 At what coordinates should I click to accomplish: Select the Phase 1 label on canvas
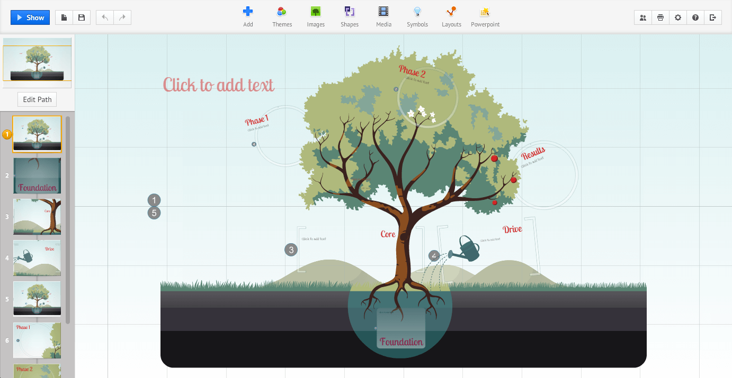256,119
